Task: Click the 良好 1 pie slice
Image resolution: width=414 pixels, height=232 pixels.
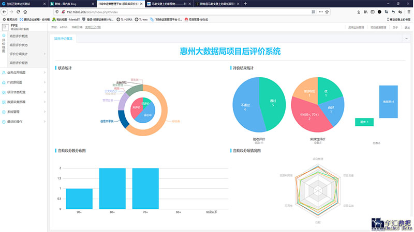Action: 332,109
